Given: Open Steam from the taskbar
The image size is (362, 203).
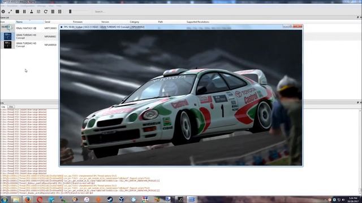Looking at the screenshot, I should (110, 200).
